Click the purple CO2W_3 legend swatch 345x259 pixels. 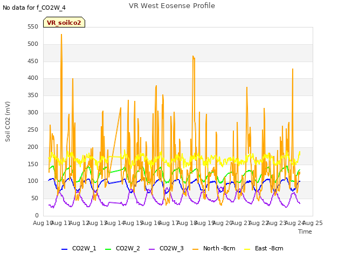[151, 249]
